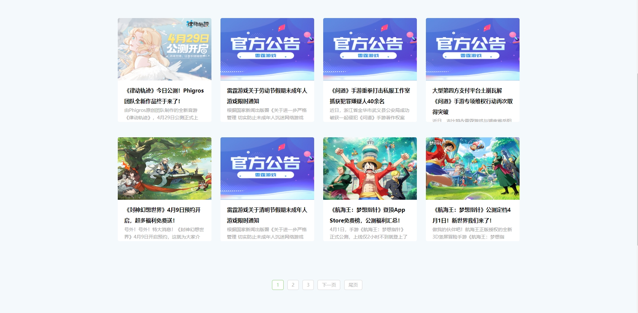Jump to last page with 尾页
The image size is (638, 313).
click(353, 285)
